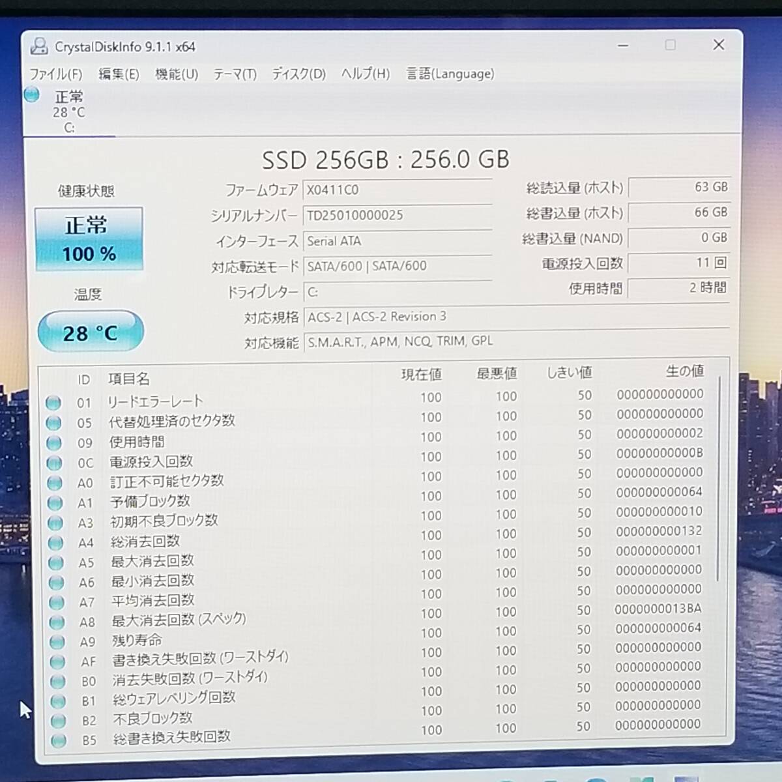Image resolution: width=782 pixels, height=782 pixels.
Task: Click the 28 °C temperature button
Action: tap(91, 332)
